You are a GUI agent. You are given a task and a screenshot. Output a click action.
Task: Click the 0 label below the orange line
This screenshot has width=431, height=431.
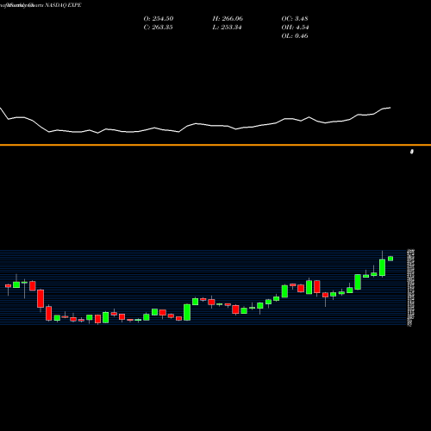coord(412,152)
